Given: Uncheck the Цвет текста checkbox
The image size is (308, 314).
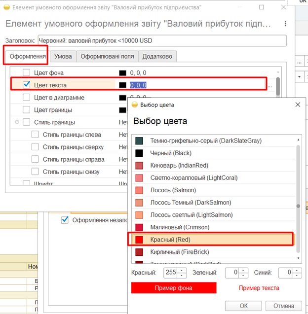Looking at the screenshot, I should 27,85.
